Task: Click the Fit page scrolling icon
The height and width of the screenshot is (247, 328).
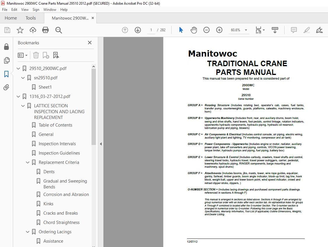Action: [x=258, y=30]
